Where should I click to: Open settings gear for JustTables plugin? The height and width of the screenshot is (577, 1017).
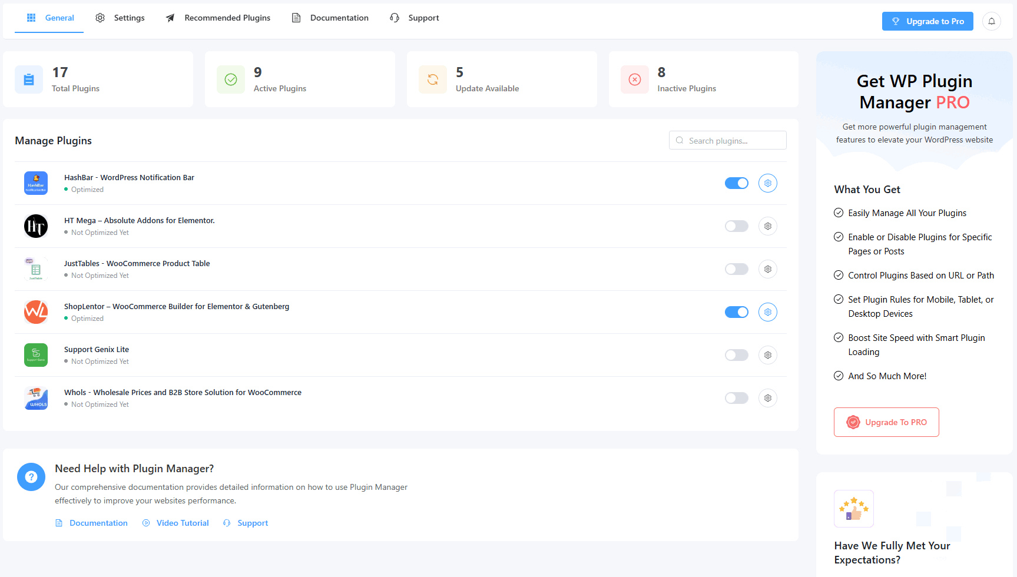pos(768,269)
